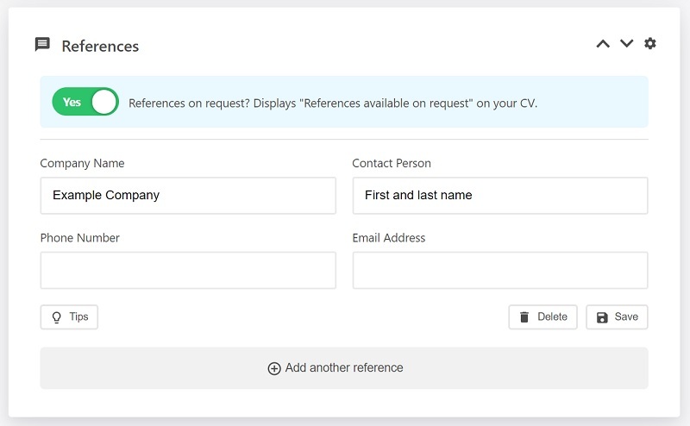This screenshot has width=690, height=426.
Task: Move References section down with the chevron
Action: coord(627,43)
